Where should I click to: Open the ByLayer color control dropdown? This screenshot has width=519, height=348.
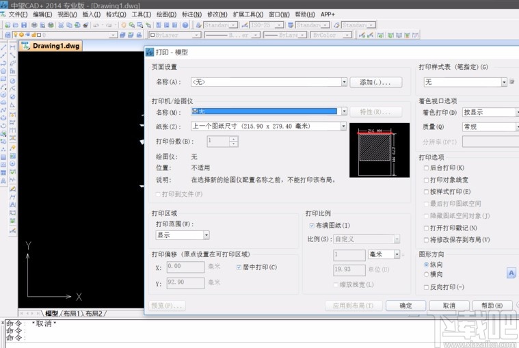click(x=196, y=35)
